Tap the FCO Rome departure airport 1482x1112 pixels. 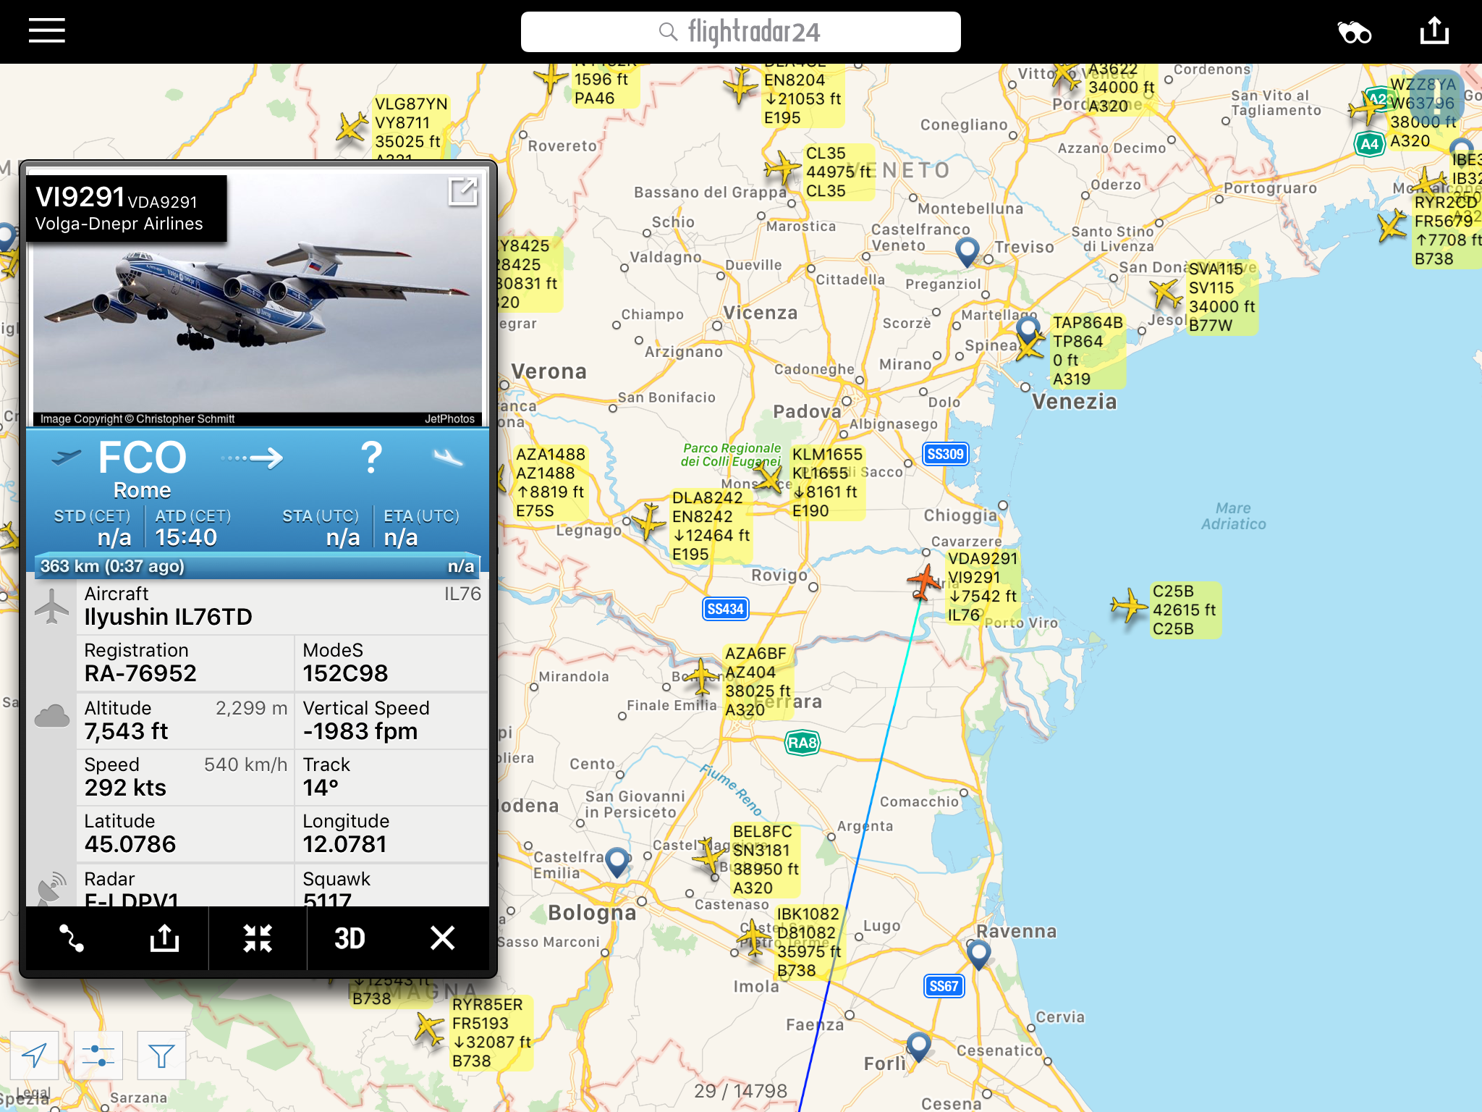143,469
